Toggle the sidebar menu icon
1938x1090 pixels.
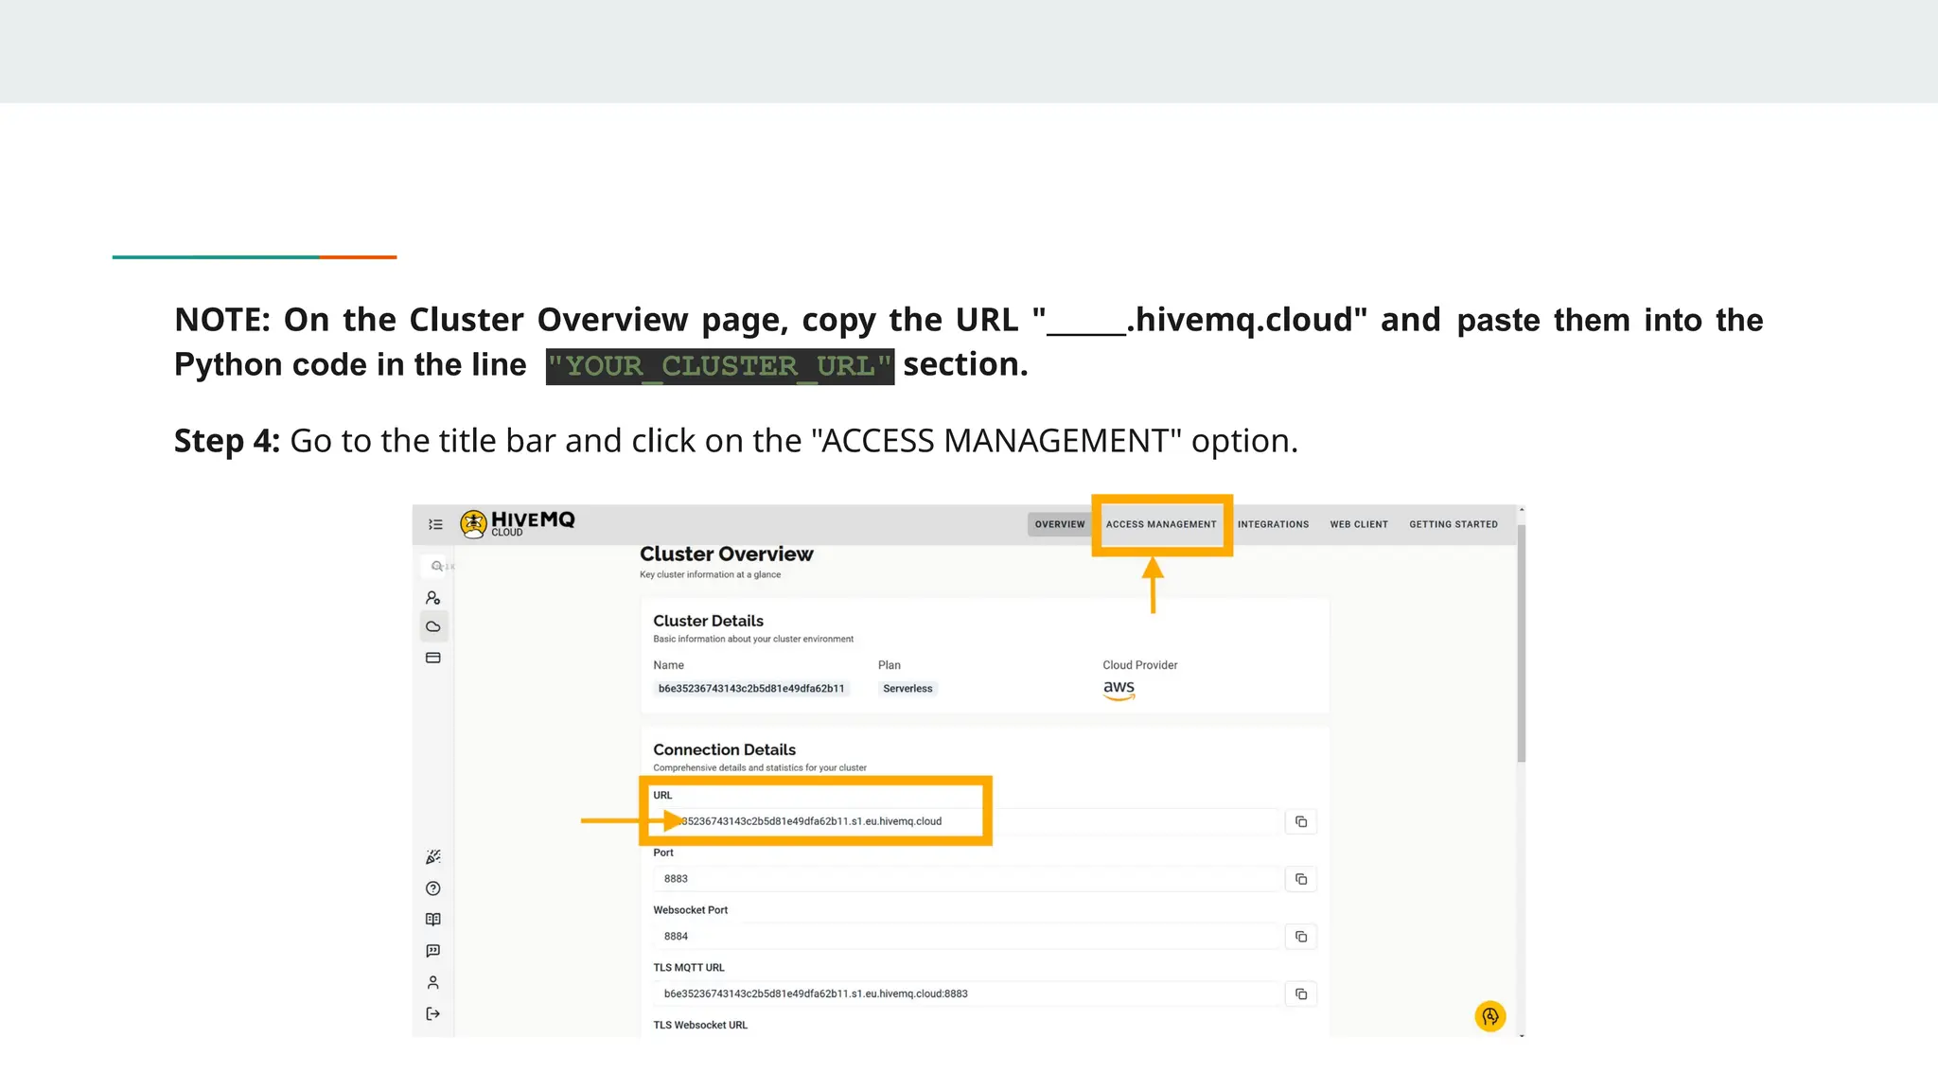coord(435,524)
